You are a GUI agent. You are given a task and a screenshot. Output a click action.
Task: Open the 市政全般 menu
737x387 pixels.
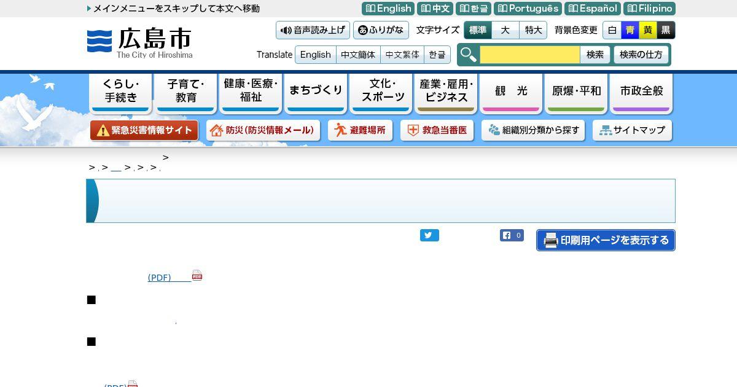click(x=641, y=93)
